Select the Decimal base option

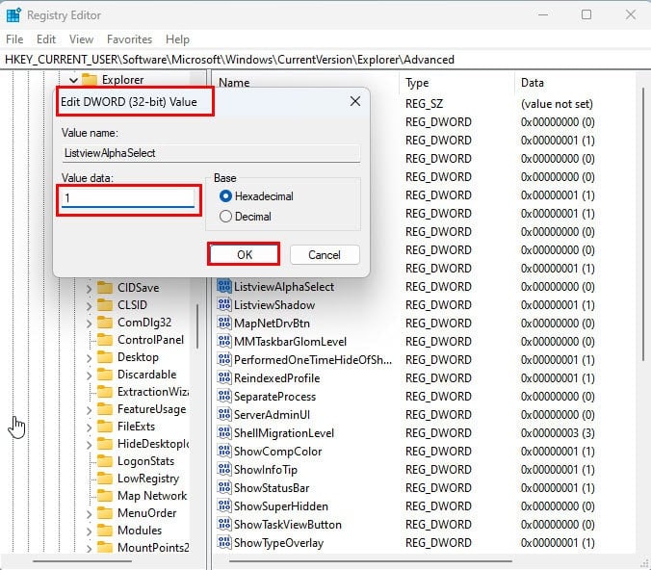click(225, 217)
